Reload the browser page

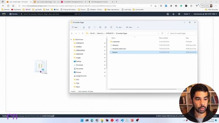click(x=8, y=6)
